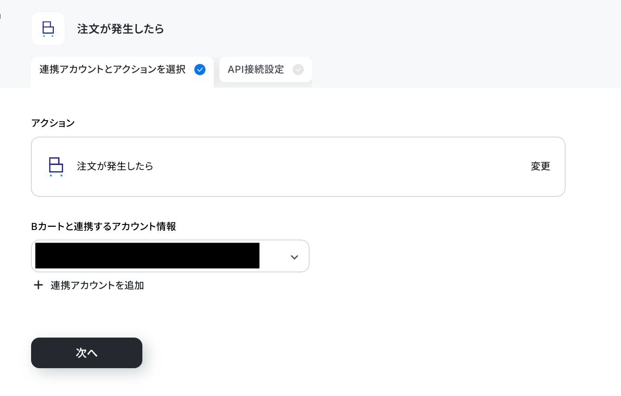Click the blue checkmark on first tab
The image size is (621, 396).
200,70
